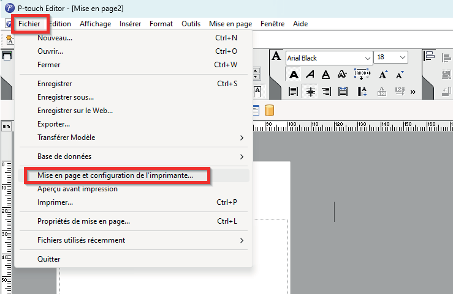Choose Exporter... menu entry
Image resolution: width=453 pixels, height=294 pixels.
(x=134, y=124)
